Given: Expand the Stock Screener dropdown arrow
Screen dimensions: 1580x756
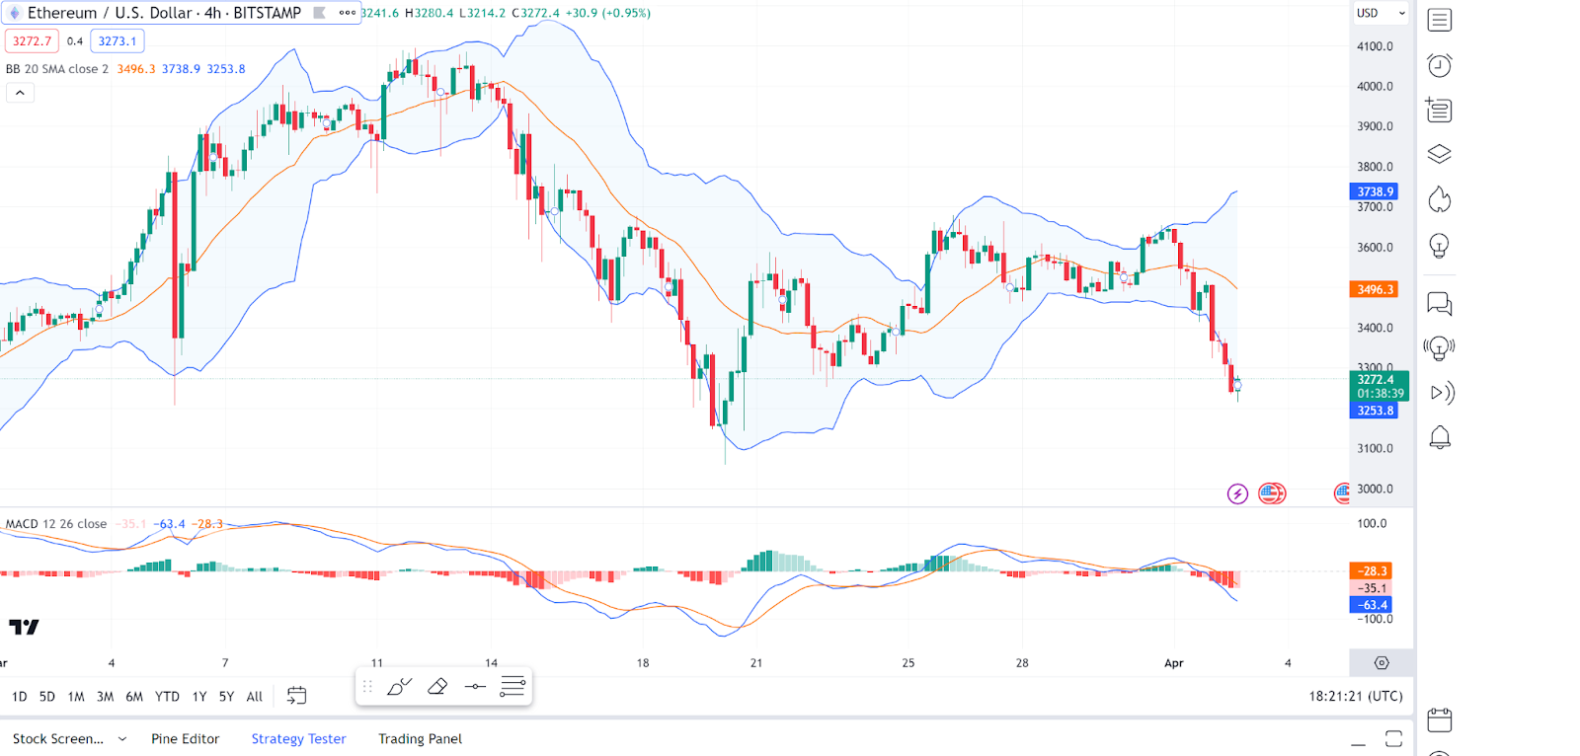Looking at the screenshot, I should click(122, 738).
